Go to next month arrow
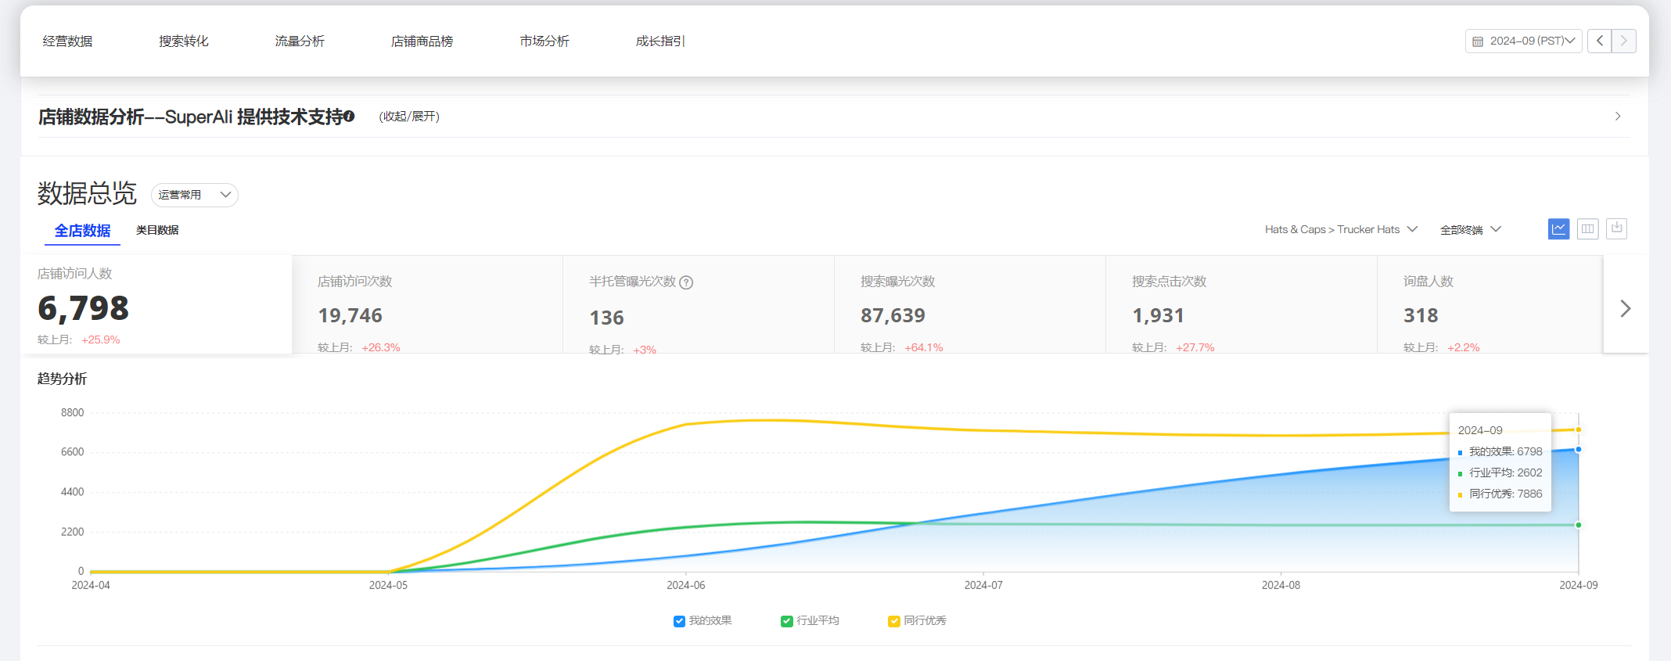This screenshot has width=1671, height=661. tap(1624, 41)
